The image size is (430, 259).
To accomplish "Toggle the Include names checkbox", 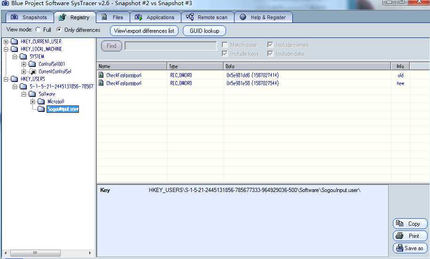I will pyautogui.click(x=270, y=45).
